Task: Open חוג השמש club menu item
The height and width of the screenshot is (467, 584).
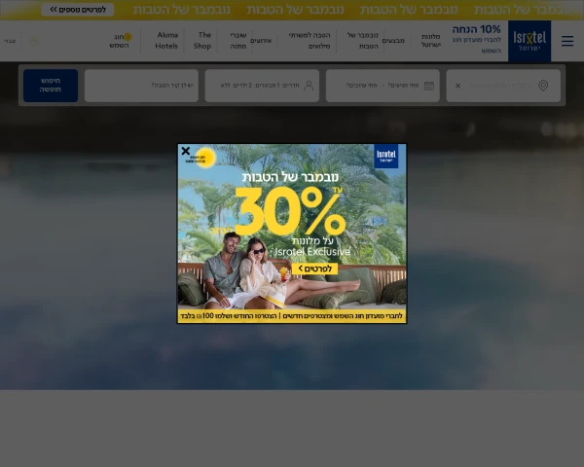Action: click(x=121, y=41)
